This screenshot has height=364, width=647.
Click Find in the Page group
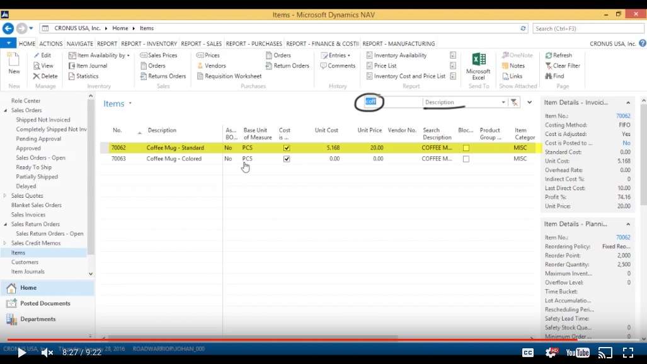[x=554, y=76]
